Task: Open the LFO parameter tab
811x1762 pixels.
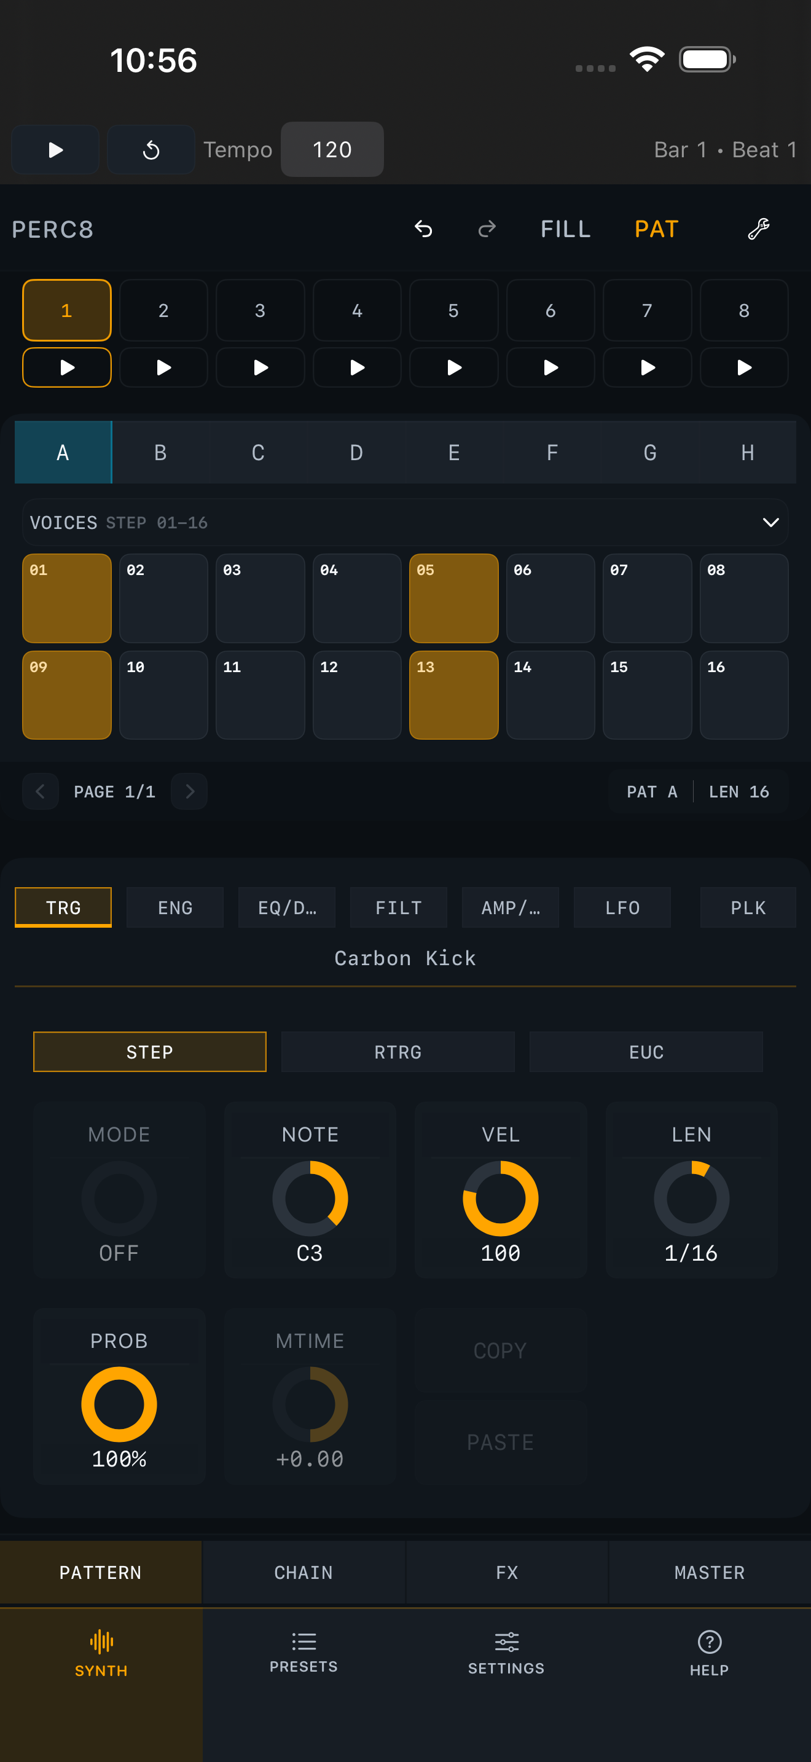Action: [622, 907]
